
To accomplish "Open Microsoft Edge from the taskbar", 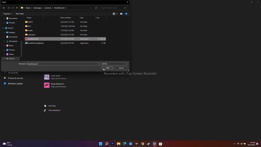I will tap(124, 144).
